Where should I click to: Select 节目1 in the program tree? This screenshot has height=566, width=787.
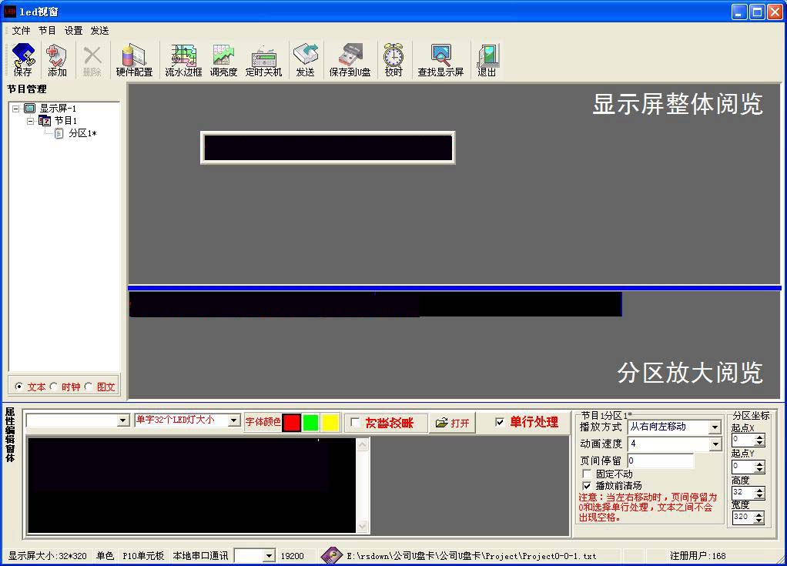click(65, 121)
